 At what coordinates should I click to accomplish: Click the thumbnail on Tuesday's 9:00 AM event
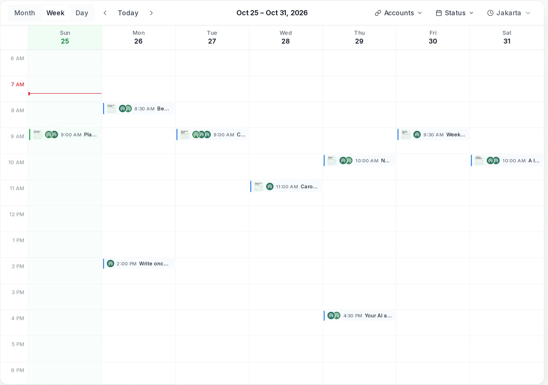coord(185,134)
